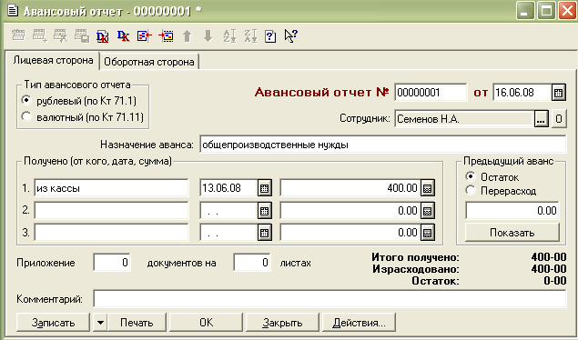Click the sort descending Z-A icon
The width and height of the screenshot is (578, 340).
250,35
